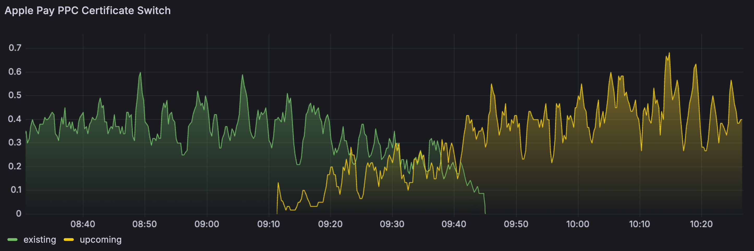Image resolution: width=754 pixels, height=251 pixels.
Task: Click the 0.7 value on the y-axis
Action: pyautogui.click(x=15, y=48)
